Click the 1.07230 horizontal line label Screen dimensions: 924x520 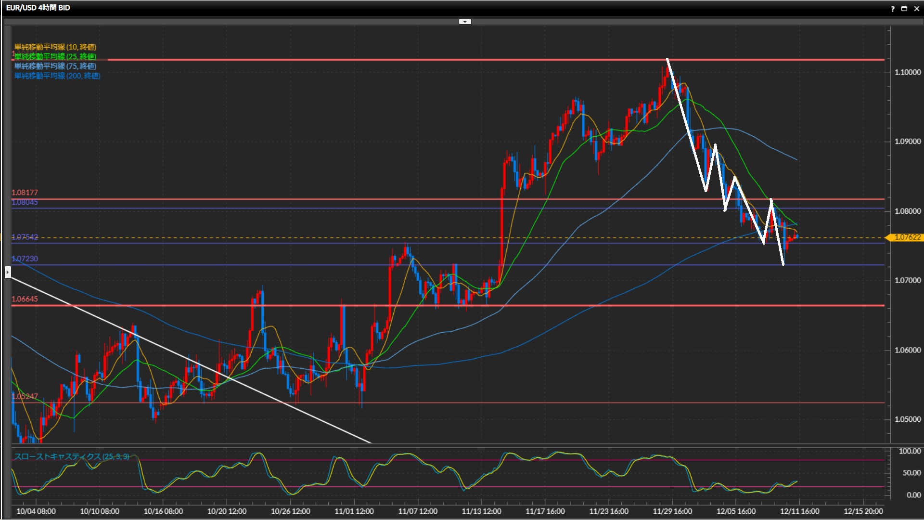point(25,259)
